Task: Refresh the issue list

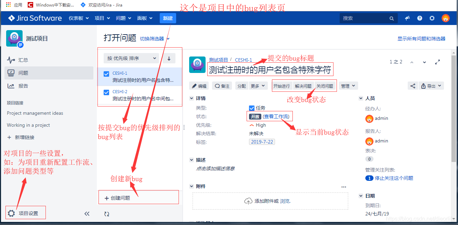Action: tap(107, 214)
